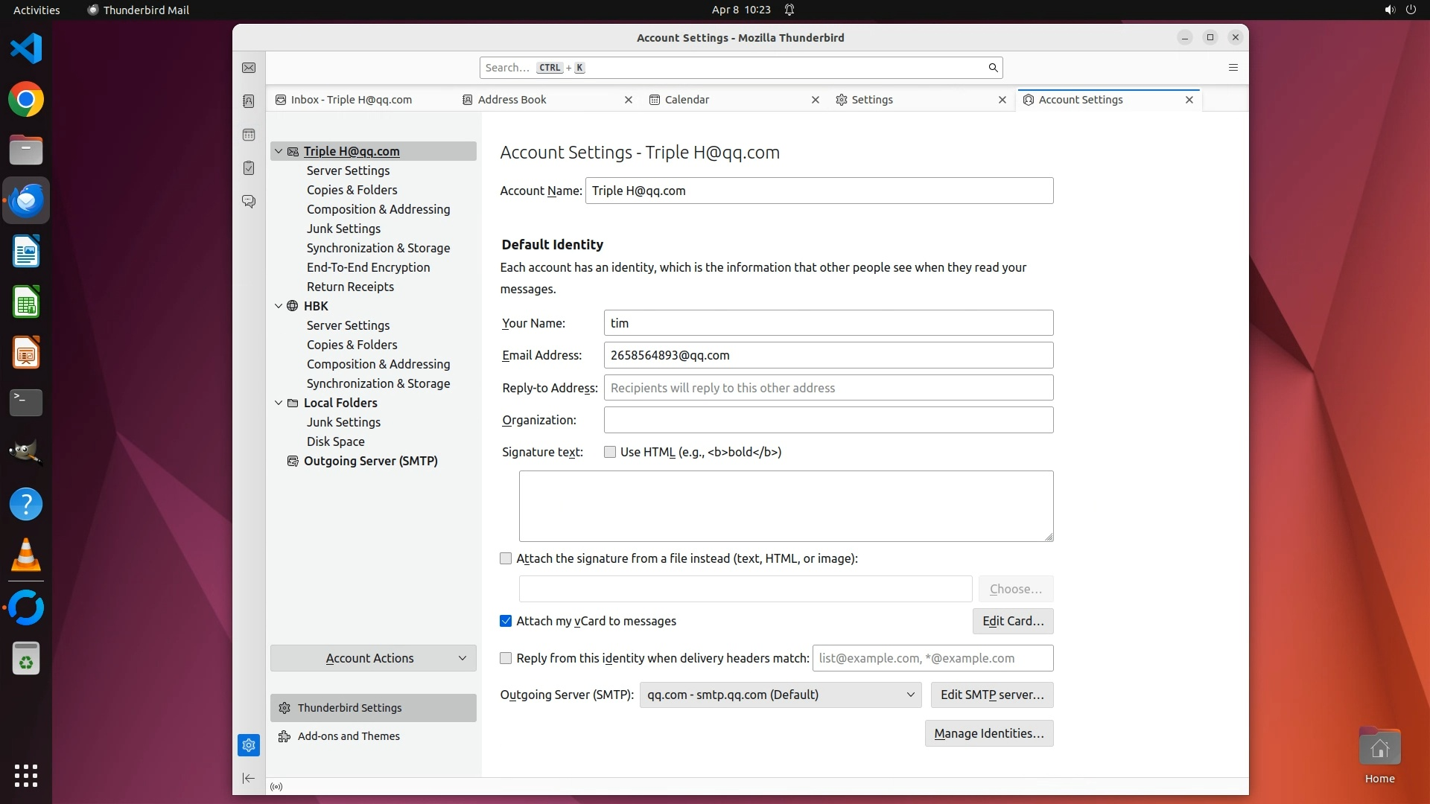Click the Manage Identities button

(988, 733)
